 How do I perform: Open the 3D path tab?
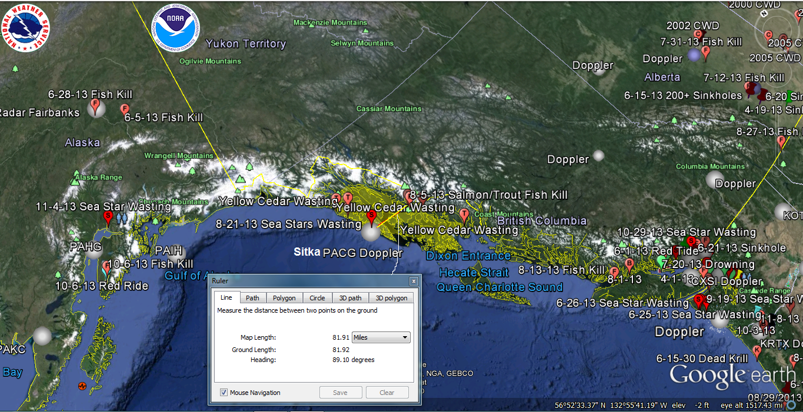351,298
